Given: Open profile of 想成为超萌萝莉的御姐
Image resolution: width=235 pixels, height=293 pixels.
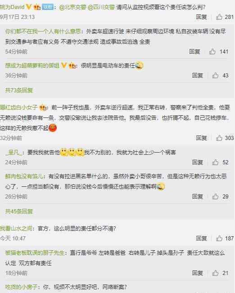Looking at the screenshot, I should 32,66.
